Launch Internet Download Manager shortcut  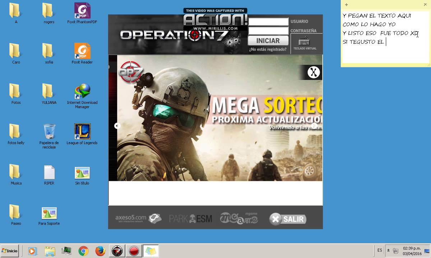(82, 96)
